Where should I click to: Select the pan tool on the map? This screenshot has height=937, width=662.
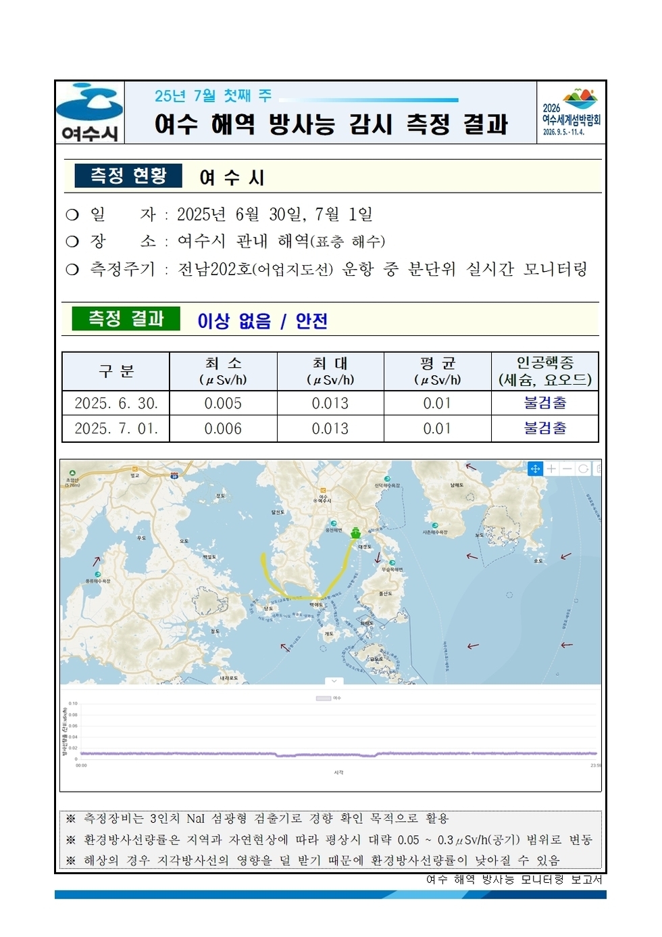(x=535, y=468)
